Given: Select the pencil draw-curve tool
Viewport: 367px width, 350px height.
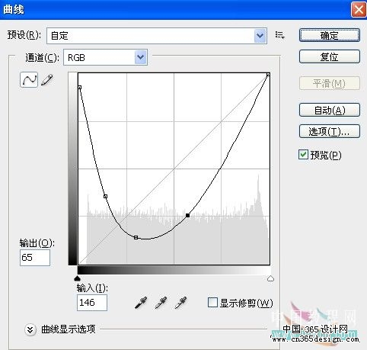Looking at the screenshot, I should (47, 80).
